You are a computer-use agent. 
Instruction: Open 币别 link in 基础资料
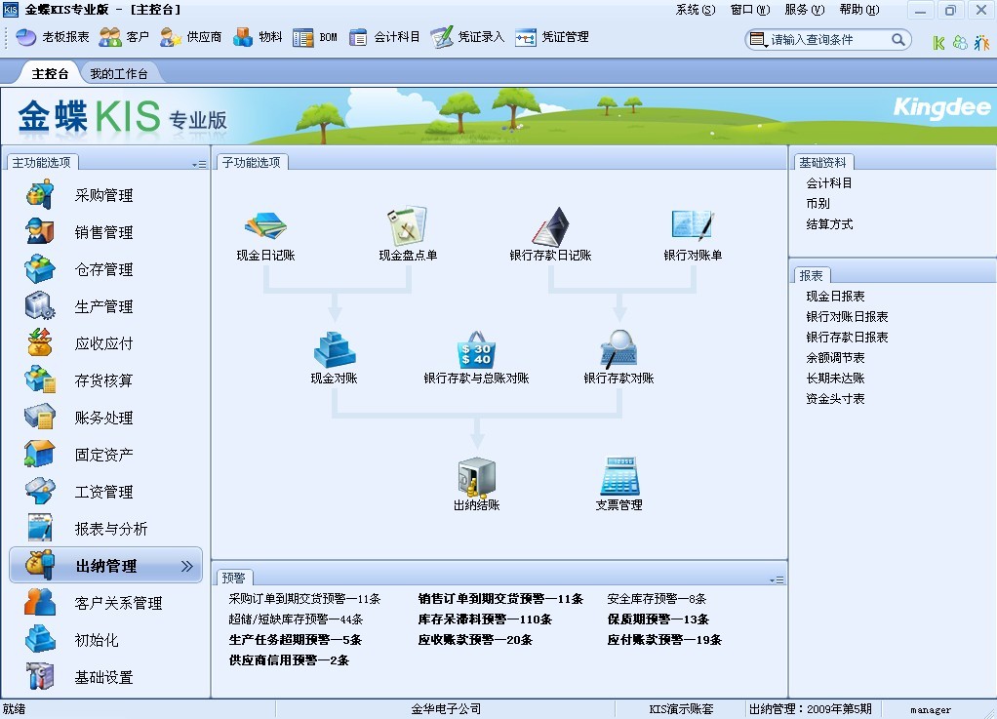pos(818,204)
